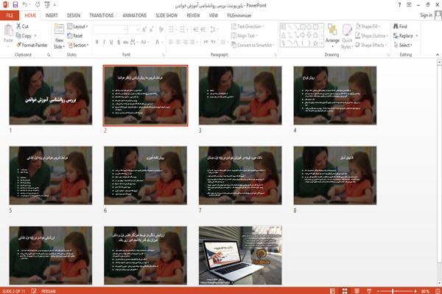Open the FILE tab
The width and height of the screenshot is (442, 294).
point(10,15)
